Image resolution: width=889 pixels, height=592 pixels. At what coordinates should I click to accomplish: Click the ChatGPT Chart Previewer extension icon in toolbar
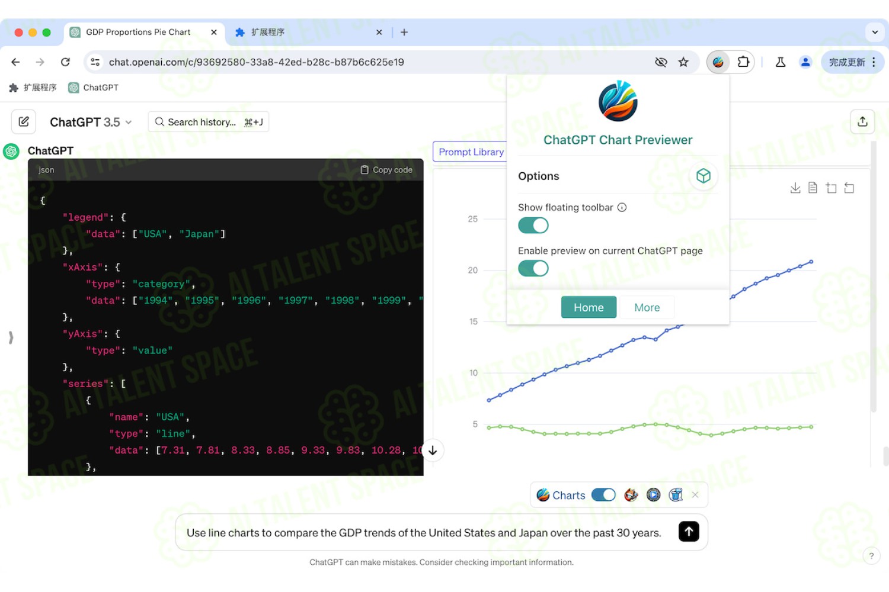[x=718, y=62]
